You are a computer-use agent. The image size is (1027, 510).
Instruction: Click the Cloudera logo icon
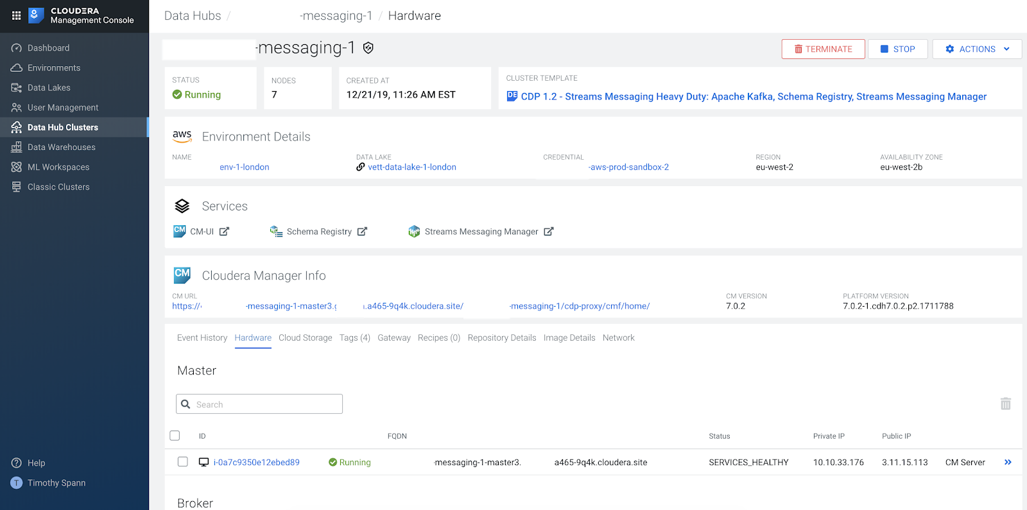(x=37, y=15)
